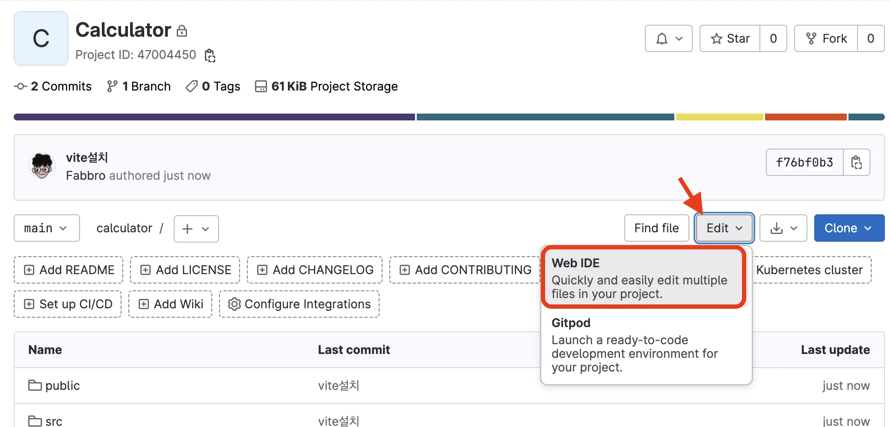The width and height of the screenshot is (890, 427).
Task: Open the src folder
Action: 53,421
